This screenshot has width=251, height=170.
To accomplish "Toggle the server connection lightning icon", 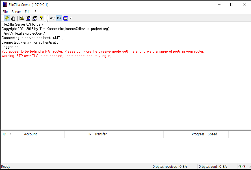I will 7,18.
